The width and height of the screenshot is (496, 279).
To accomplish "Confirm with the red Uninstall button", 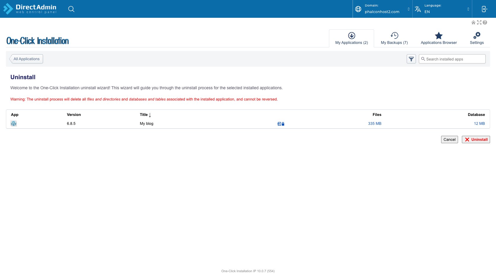I will click(x=476, y=140).
